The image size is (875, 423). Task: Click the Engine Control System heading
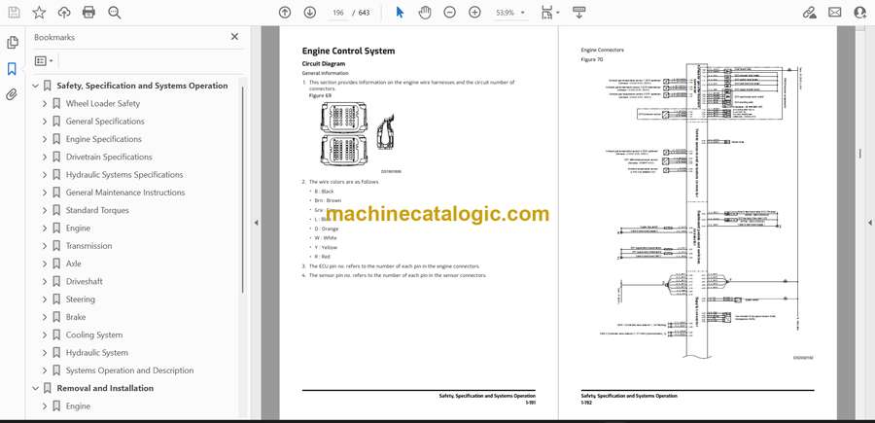coord(348,51)
